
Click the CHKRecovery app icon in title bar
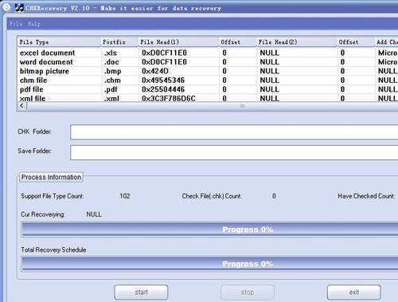[19, 8]
